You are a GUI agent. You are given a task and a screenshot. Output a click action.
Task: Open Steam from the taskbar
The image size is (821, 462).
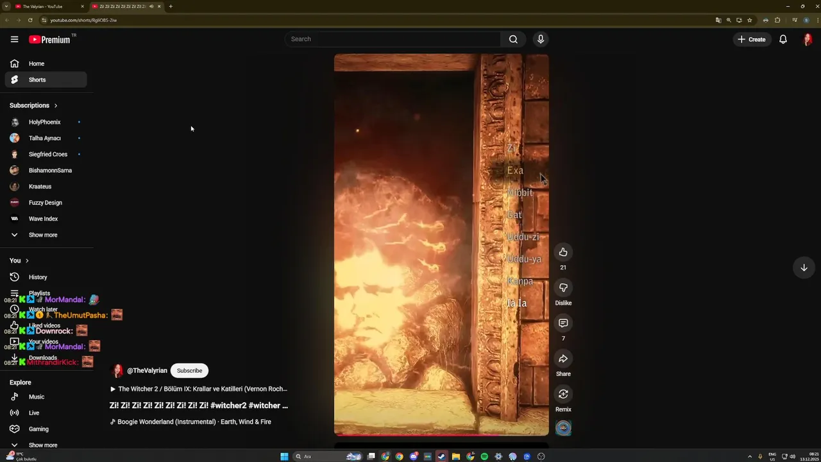[x=441, y=456]
